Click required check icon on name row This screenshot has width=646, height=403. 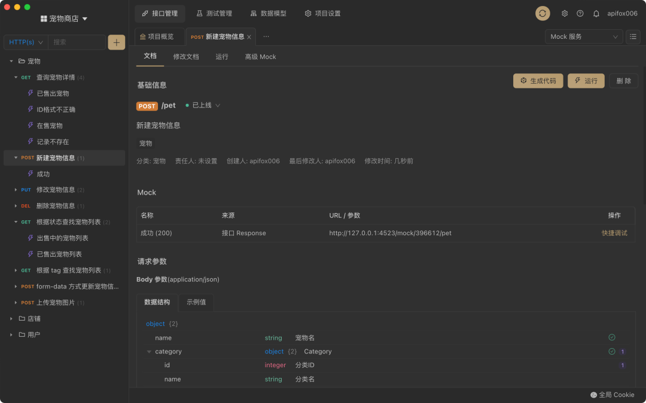612,337
